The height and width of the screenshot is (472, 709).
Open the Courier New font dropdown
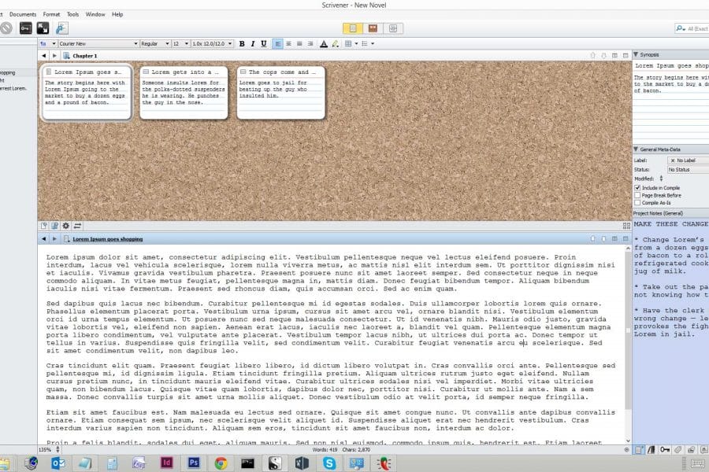[98, 44]
